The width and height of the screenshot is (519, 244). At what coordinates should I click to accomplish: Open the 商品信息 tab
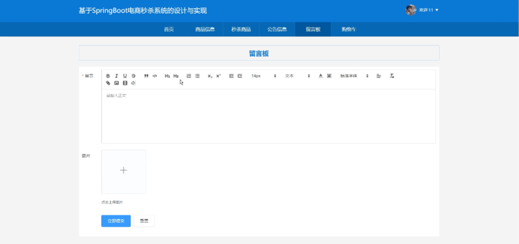click(x=205, y=29)
